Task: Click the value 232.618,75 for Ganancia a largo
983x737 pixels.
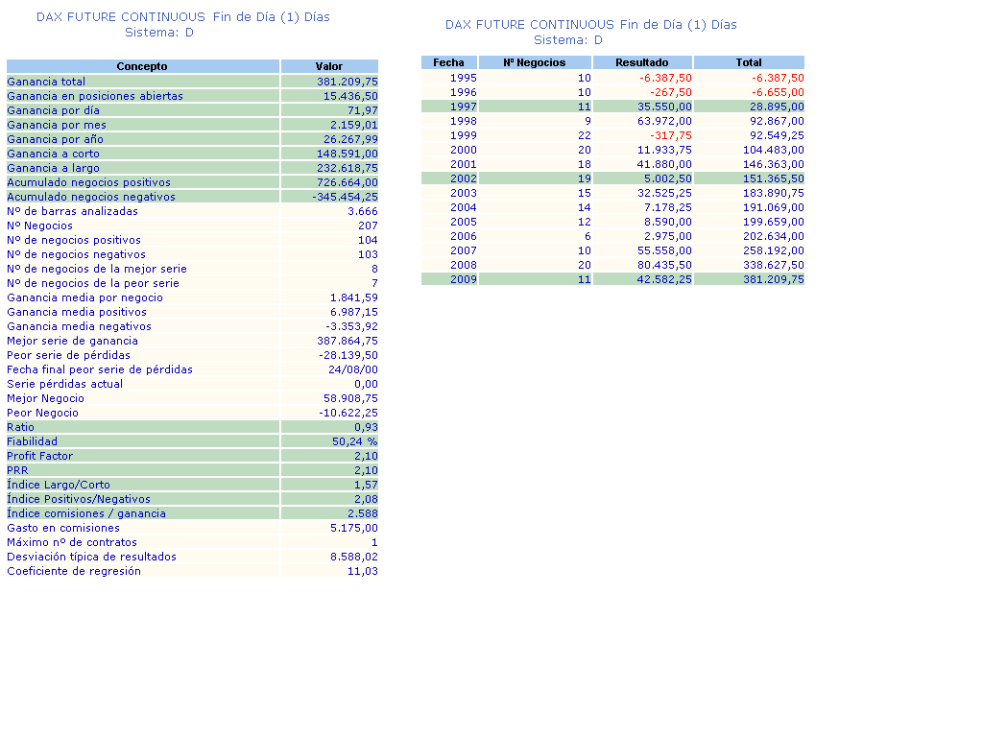Action: [x=348, y=168]
